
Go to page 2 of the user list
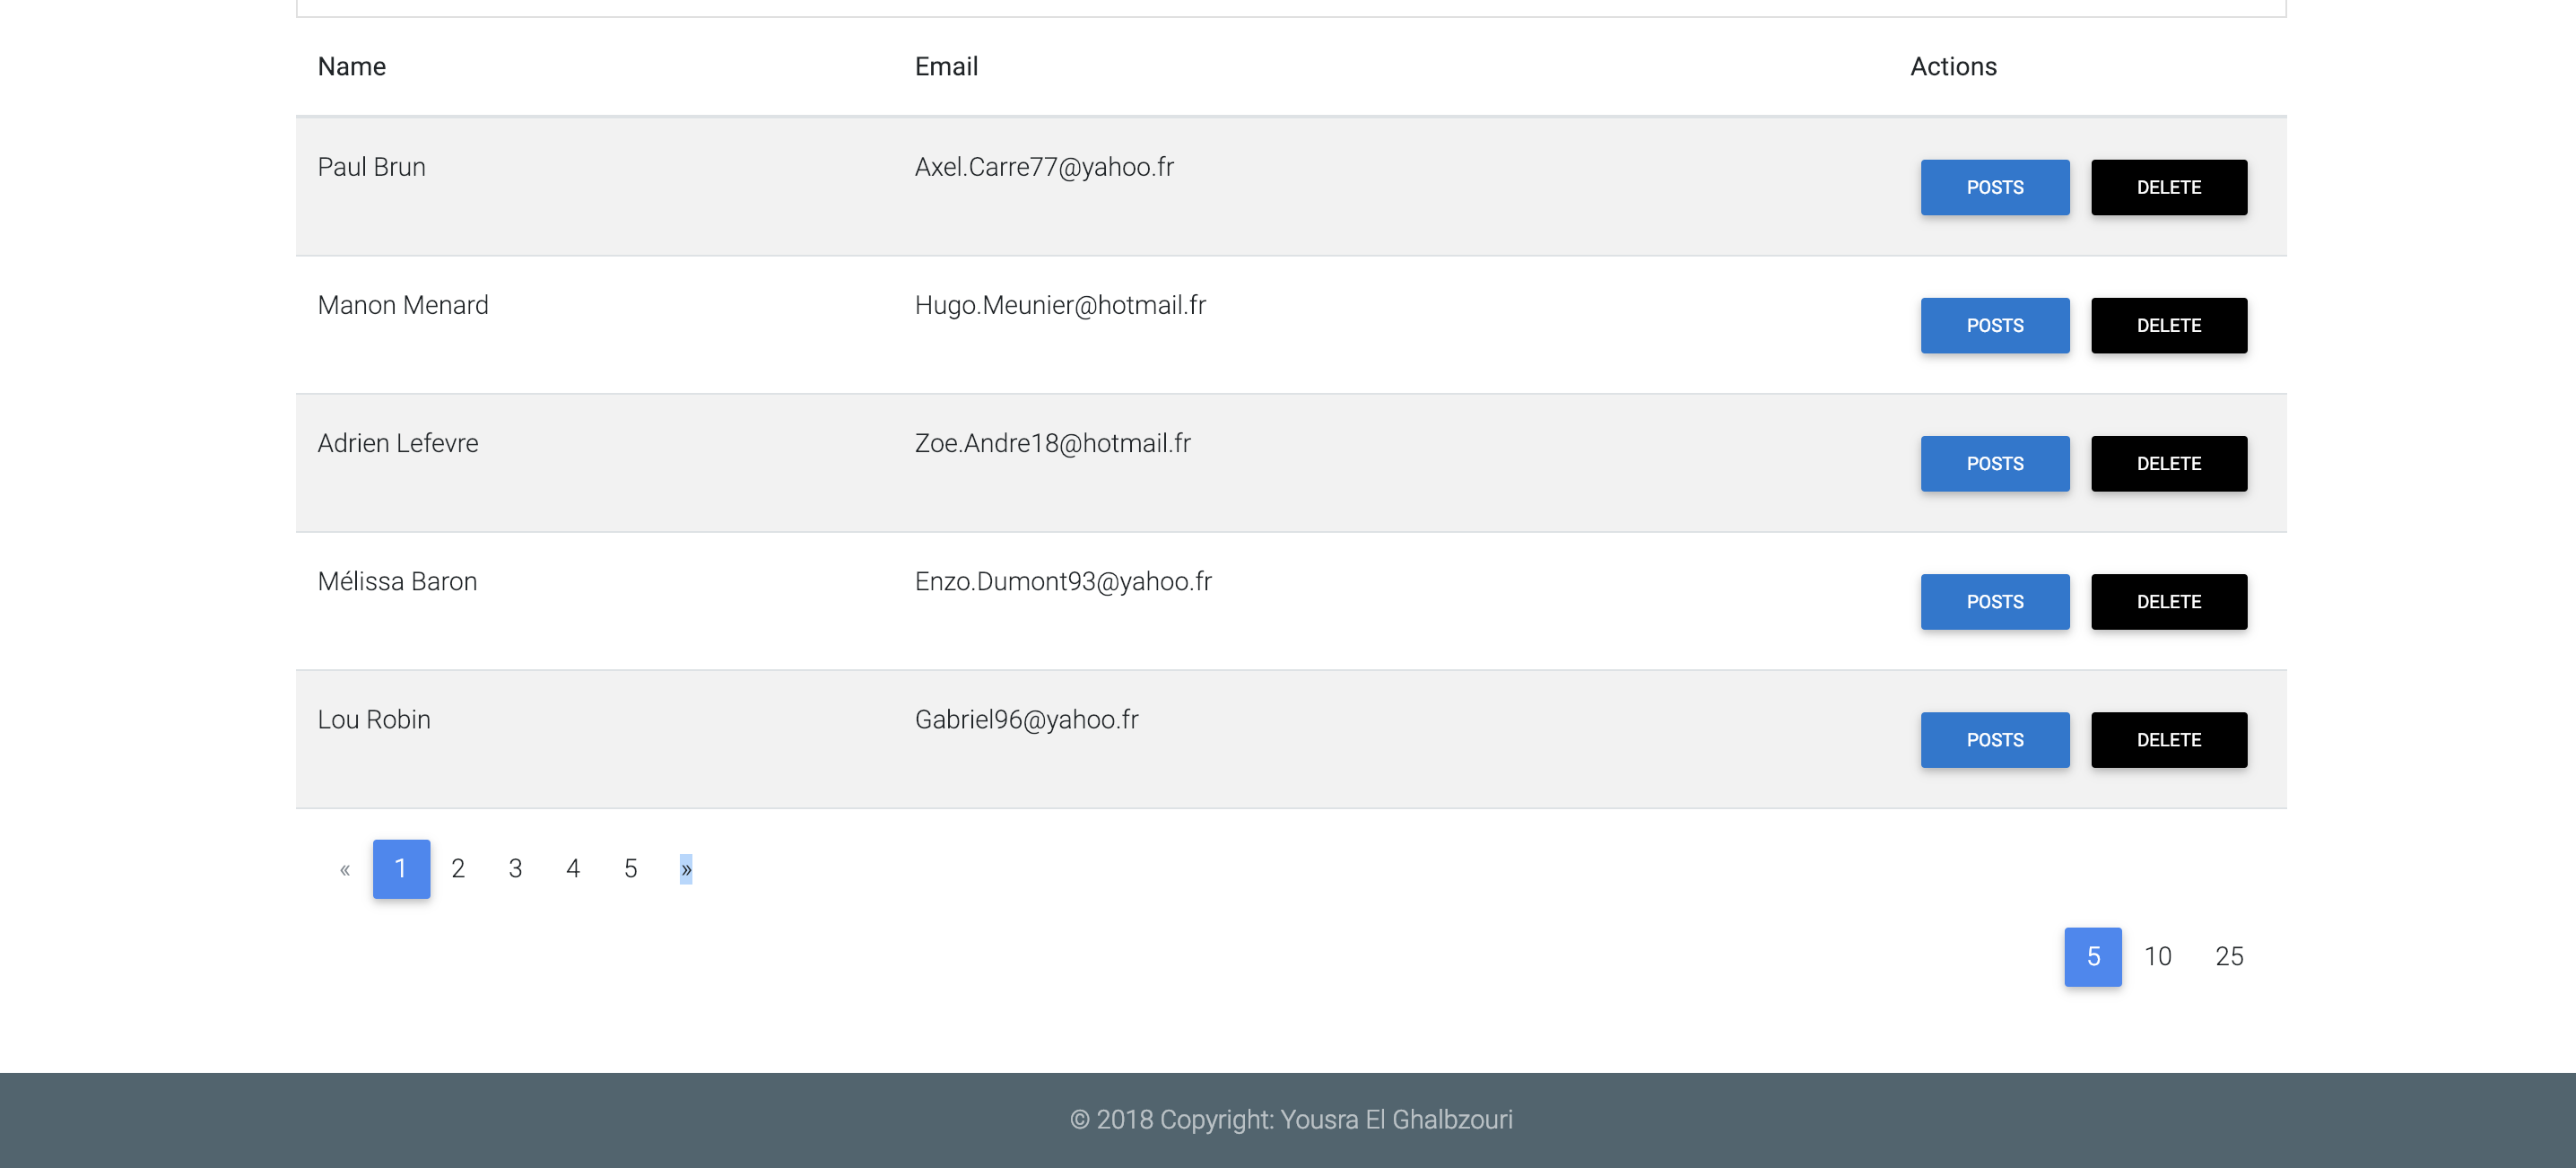(x=458, y=868)
